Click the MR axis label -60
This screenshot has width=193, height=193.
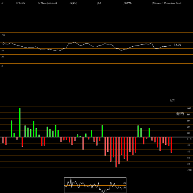[188, 158]
